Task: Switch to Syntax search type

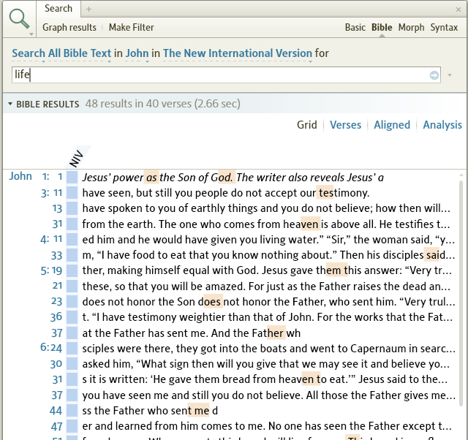Action: (x=444, y=27)
